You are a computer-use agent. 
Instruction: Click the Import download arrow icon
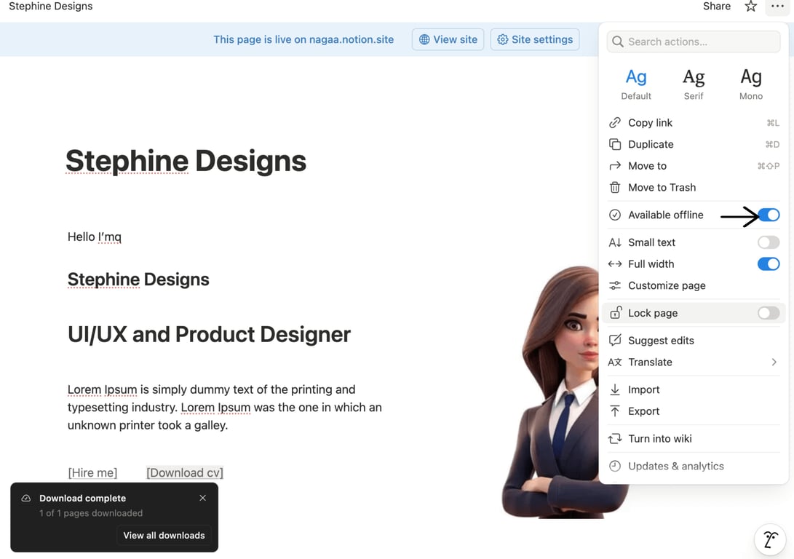click(615, 389)
